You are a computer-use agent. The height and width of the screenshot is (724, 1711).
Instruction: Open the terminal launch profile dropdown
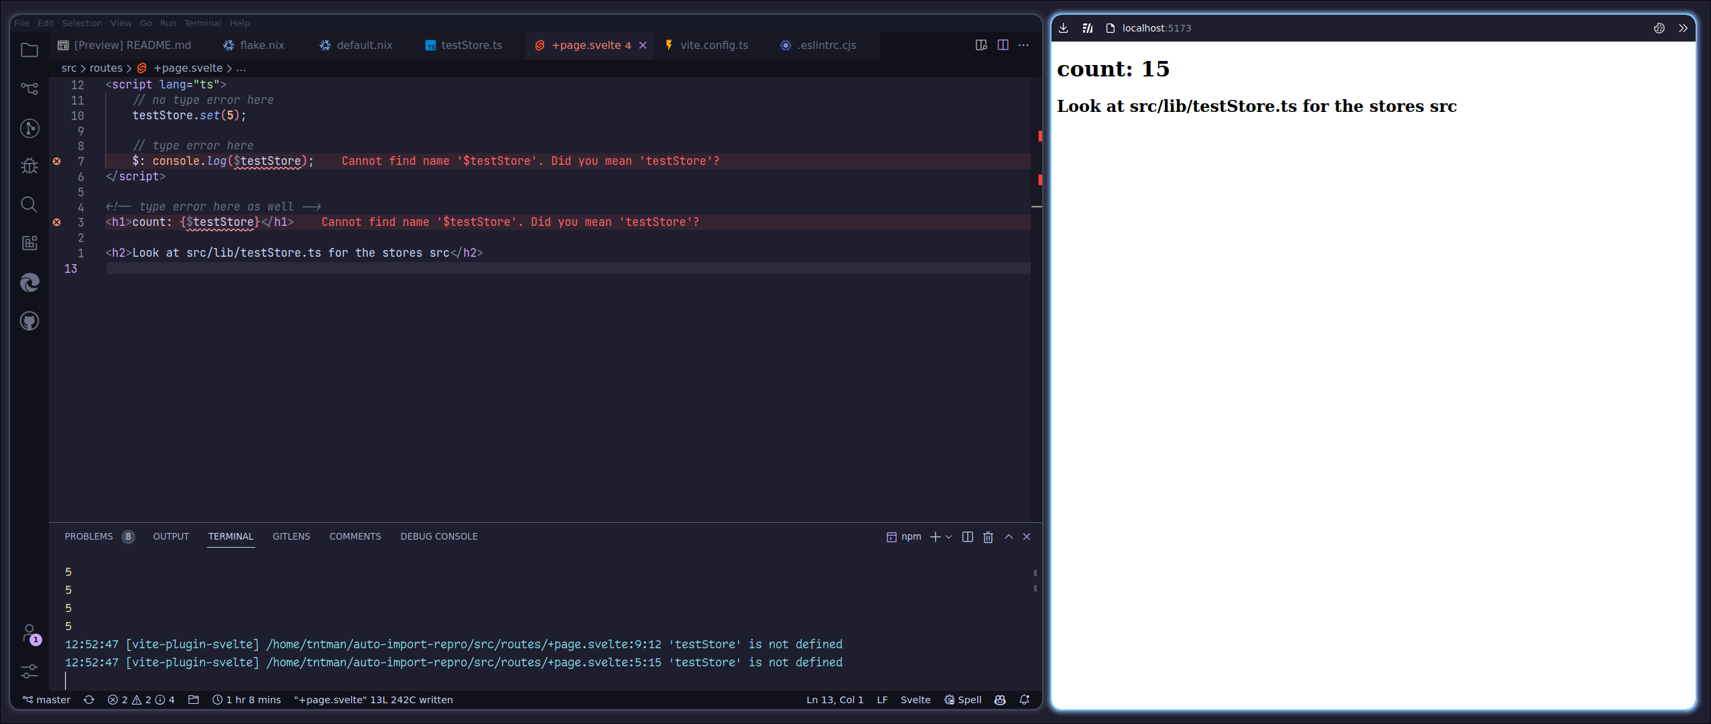(x=947, y=536)
